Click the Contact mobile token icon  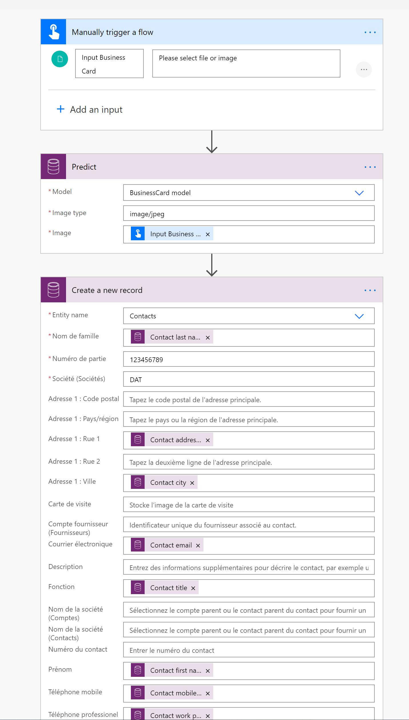[x=138, y=693]
